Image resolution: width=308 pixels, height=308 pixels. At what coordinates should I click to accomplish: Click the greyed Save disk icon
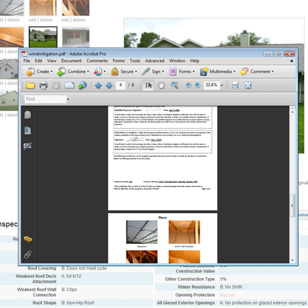(x=56, y=85)
